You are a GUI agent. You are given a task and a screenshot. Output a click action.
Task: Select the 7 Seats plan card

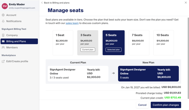click(139, 43)
